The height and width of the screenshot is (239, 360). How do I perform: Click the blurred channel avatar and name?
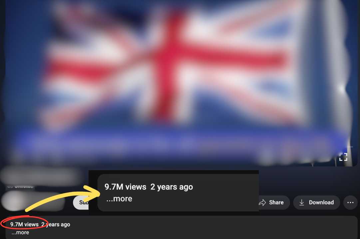coord(33,201)
